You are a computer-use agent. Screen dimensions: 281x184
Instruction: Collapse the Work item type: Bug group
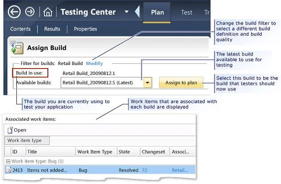[x=8, y=162]
